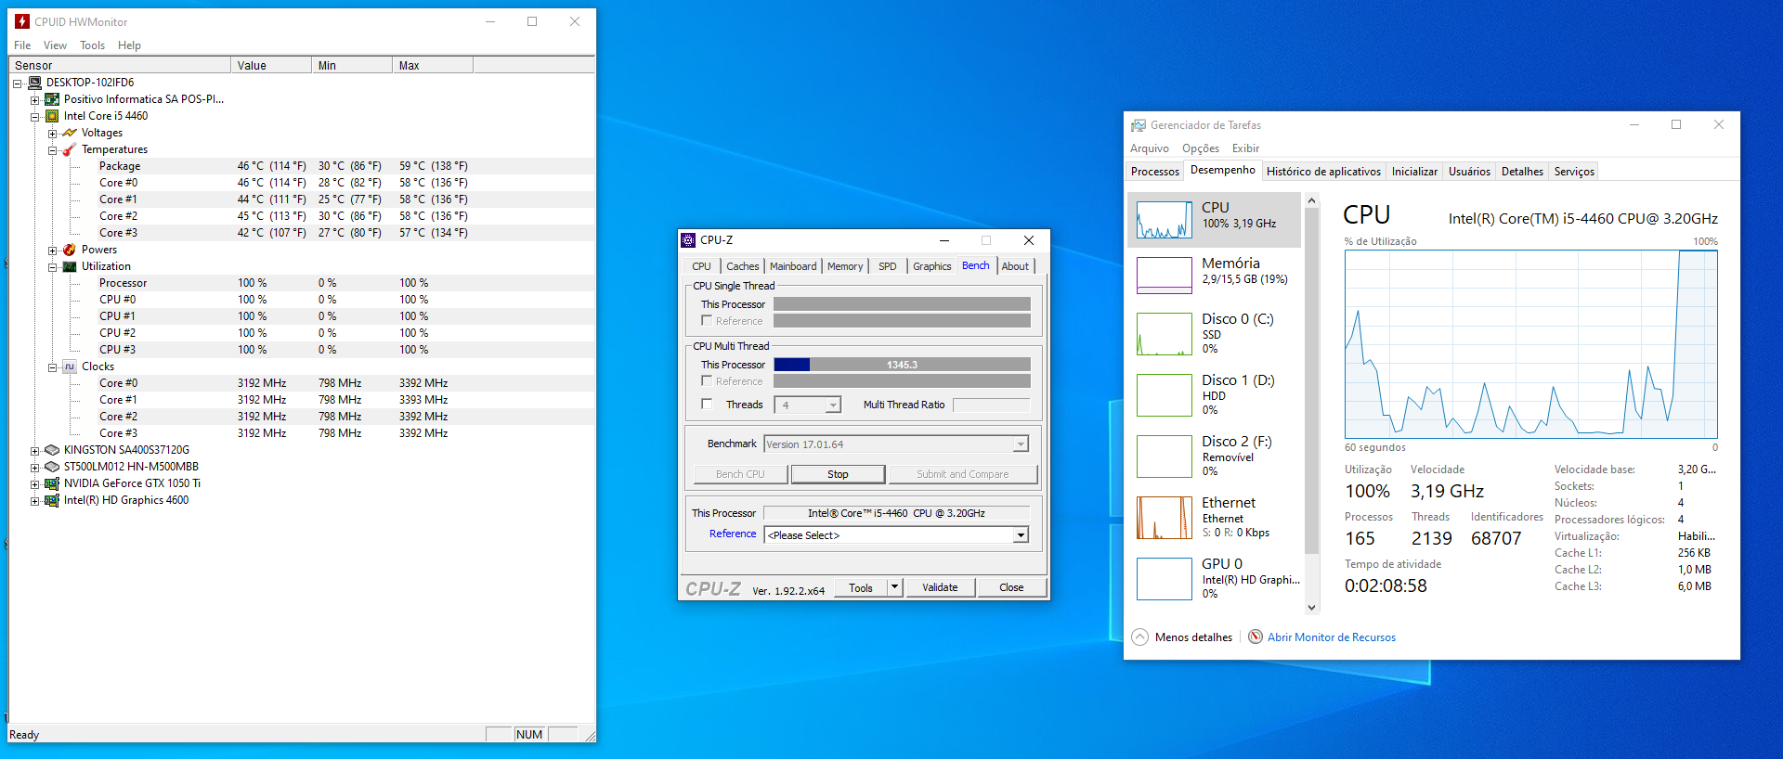Switch to the CPU-Z Mainboard tab
This screenshot has height=759, width=1783.
point(793,266)
